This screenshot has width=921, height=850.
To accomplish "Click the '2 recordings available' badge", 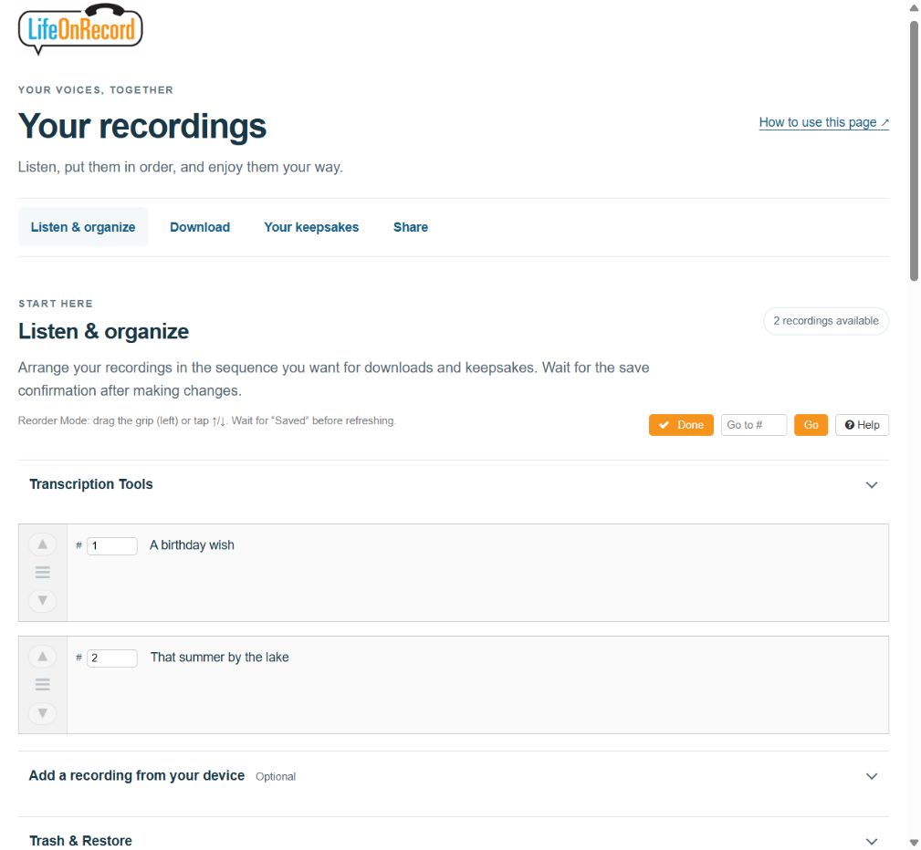I will pyautogui.click(x=826, y=321).
